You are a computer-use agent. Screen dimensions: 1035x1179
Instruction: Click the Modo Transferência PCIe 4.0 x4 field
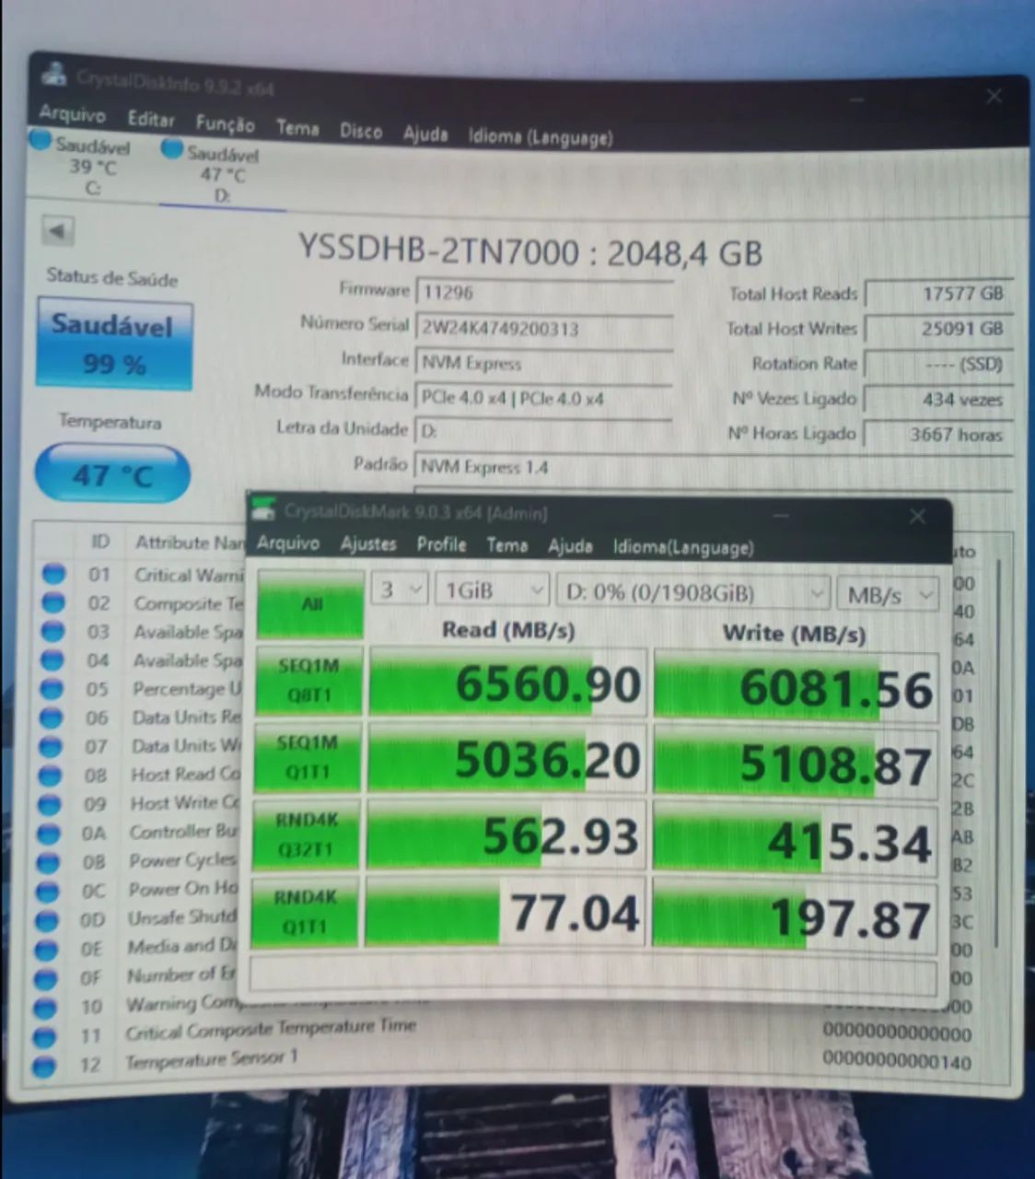pos(544,398)
